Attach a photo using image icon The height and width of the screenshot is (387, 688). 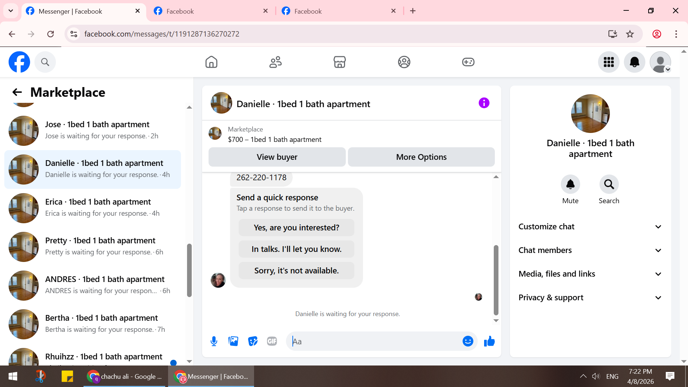[x=233, y=341]
